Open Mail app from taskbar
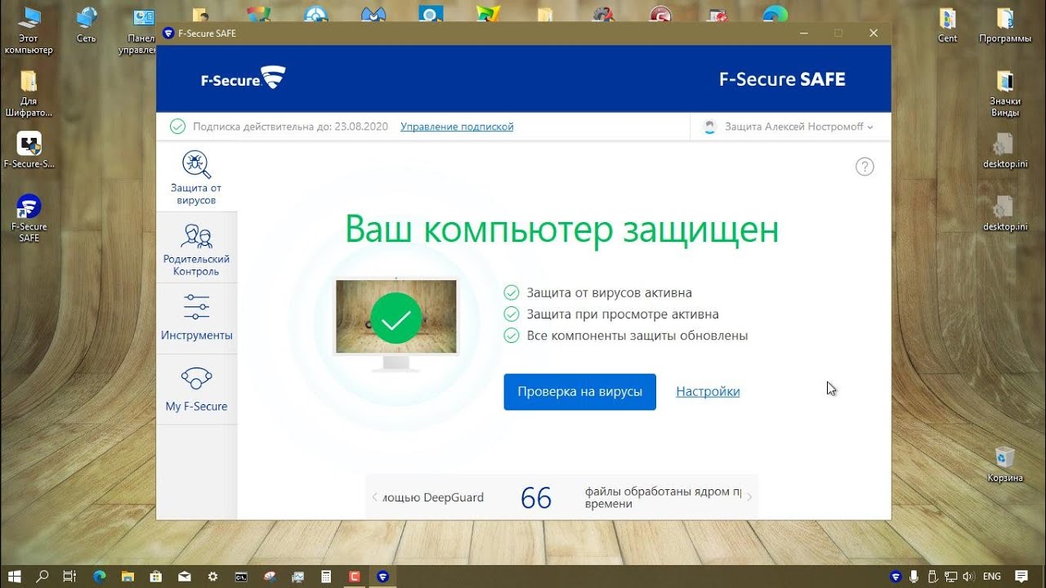This screenshot has height=588, width=1046. tap(185, 576)
